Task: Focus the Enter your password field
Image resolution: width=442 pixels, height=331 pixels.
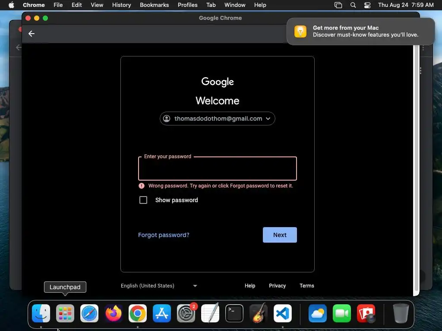Action: click(x=218, y=169)
